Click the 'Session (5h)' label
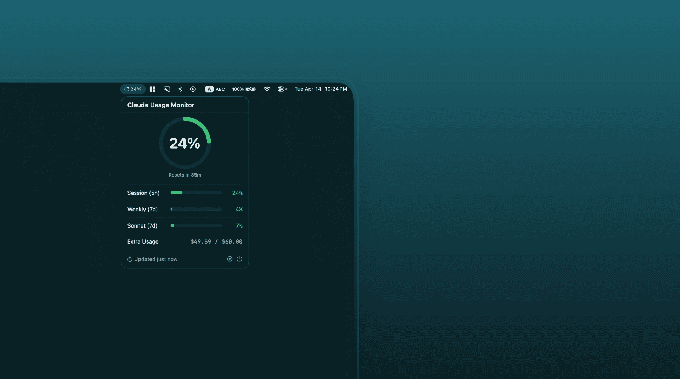 pyautogui.click(x=143, y=193)
